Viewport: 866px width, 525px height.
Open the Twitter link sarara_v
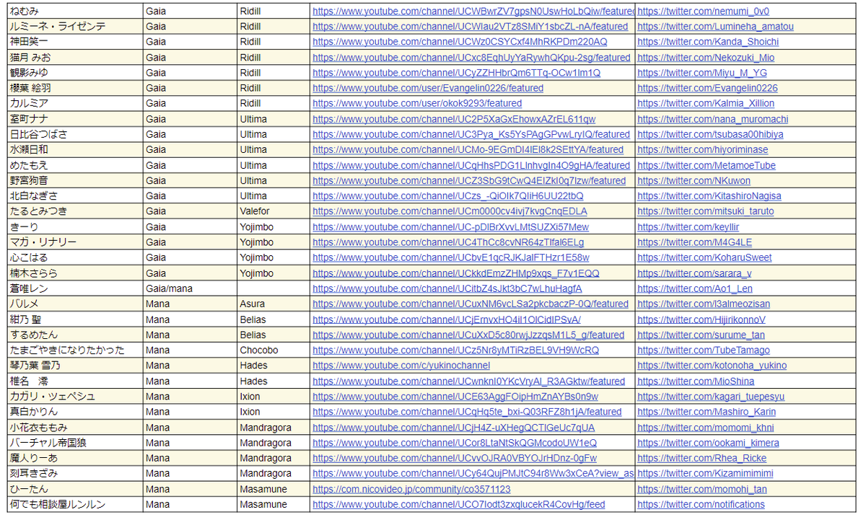click(695, 273)
